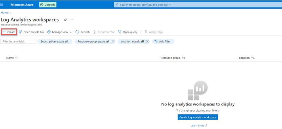Click the Add filter button

pos(163,41)
